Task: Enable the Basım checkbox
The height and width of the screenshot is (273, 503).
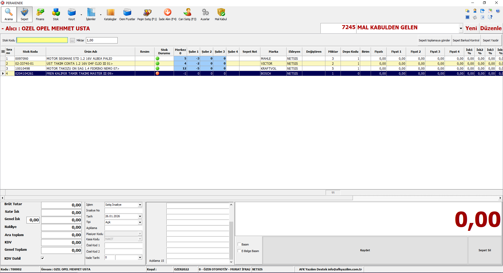Action: [239, 244]
